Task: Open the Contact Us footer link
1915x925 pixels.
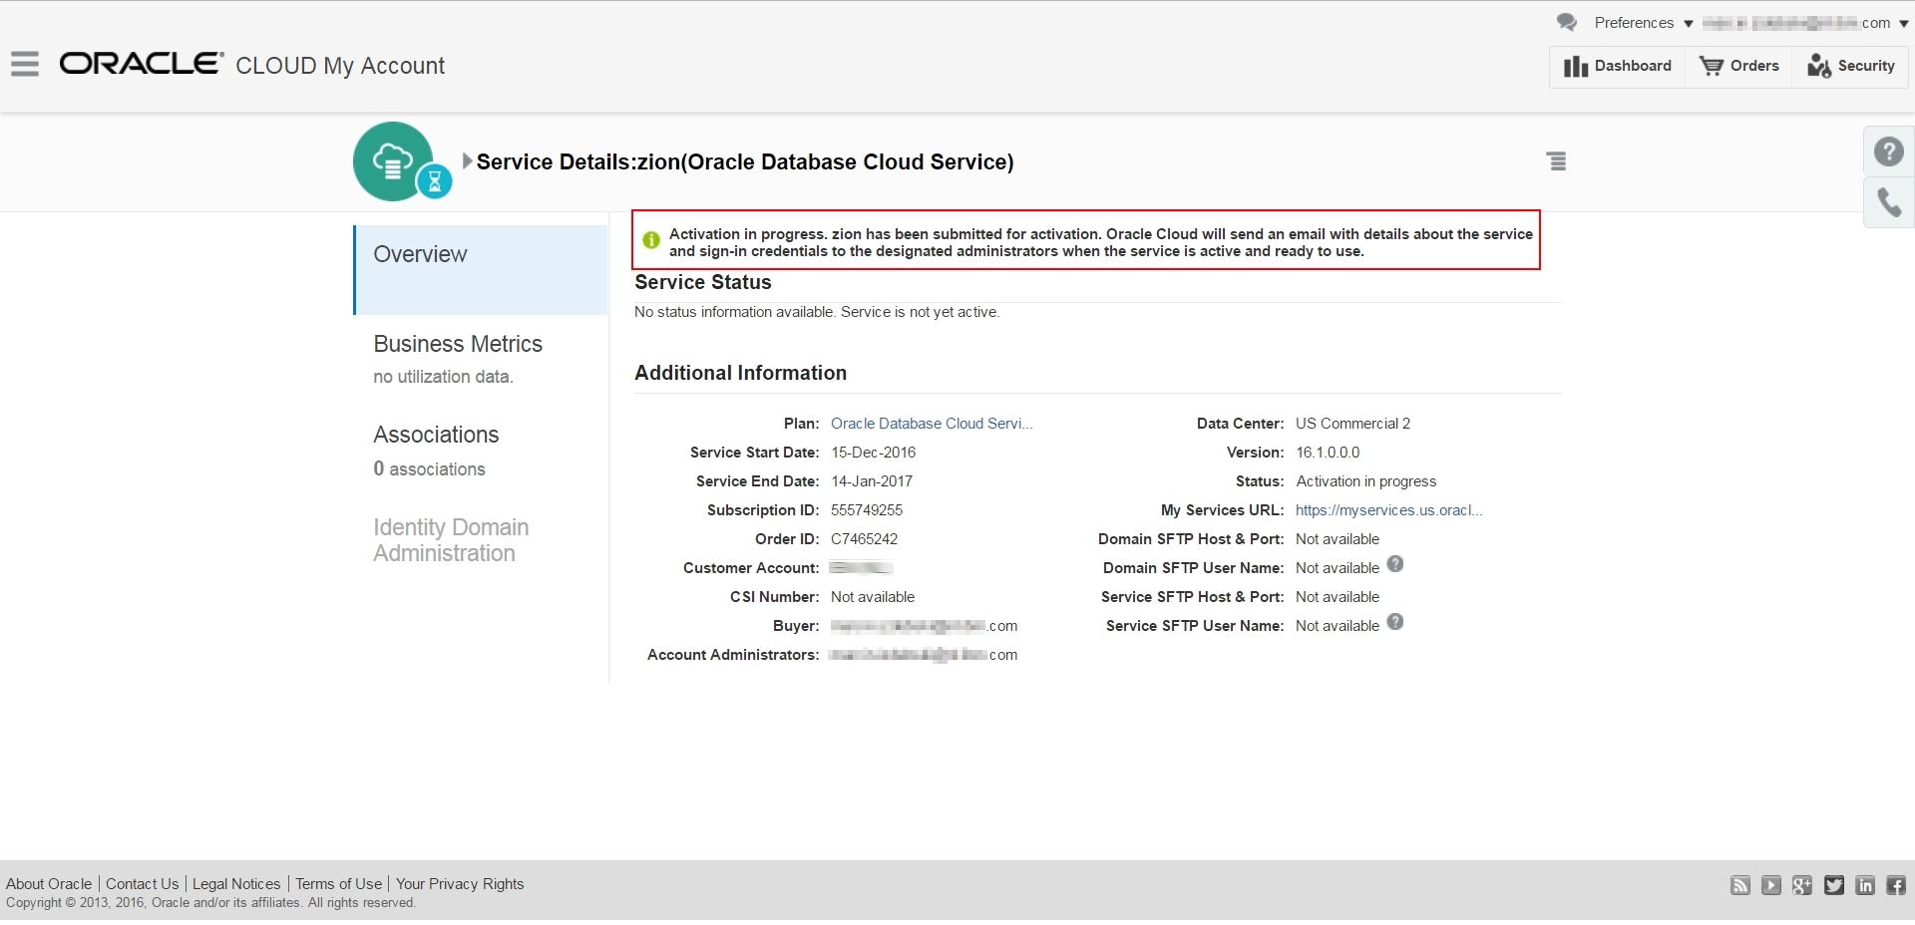Action: pos(142,884)
